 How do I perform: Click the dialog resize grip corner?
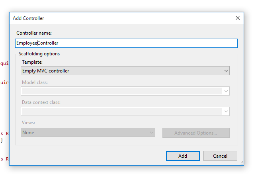[x=241, y=163]
